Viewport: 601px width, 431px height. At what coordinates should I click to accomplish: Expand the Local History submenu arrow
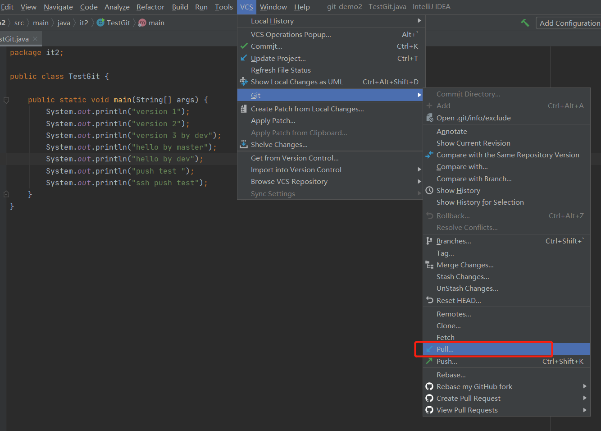point(419,21)
